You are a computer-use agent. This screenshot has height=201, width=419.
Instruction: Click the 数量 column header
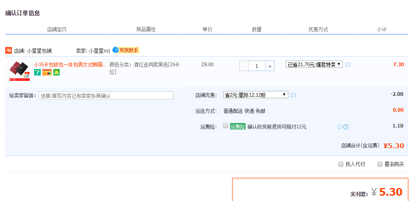257,29
